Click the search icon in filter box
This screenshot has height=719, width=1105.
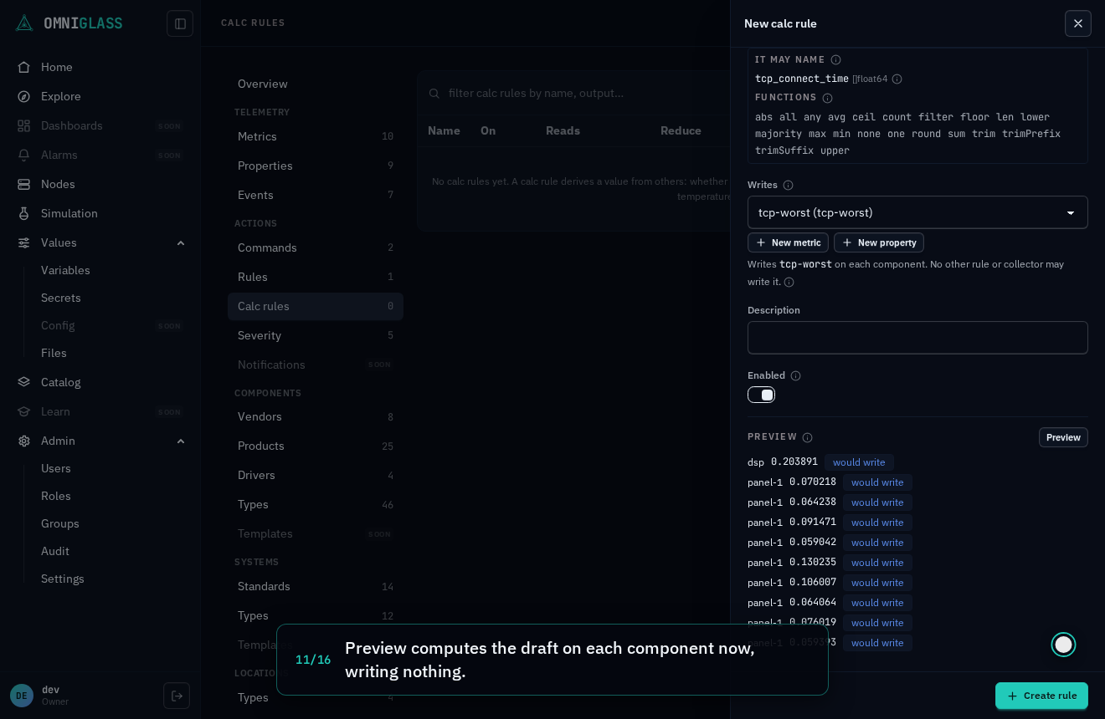[x=434, y=93]
